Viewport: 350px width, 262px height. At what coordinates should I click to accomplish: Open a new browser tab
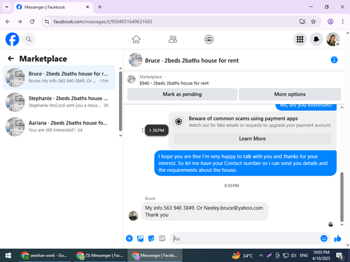(x=99, y=7)
